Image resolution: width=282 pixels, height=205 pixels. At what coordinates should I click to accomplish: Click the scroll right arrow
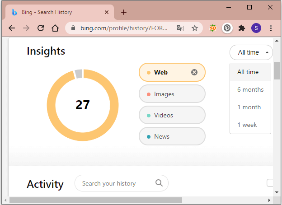pyautogui.click(x=269, y=200)
